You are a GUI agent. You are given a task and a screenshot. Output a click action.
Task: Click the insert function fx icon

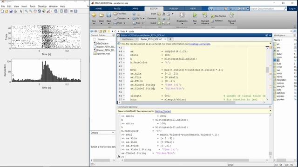click(x=163, y=14)
